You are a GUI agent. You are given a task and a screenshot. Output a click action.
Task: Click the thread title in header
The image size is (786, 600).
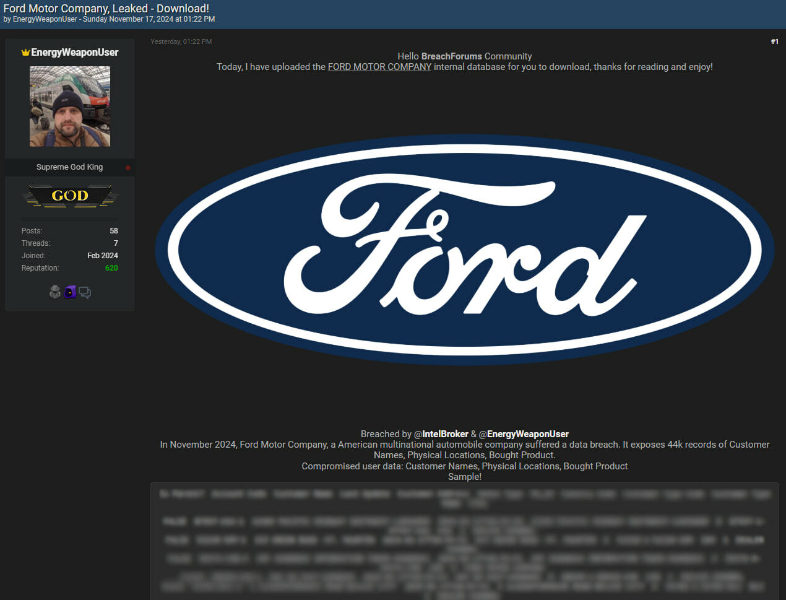coord(106,9)
